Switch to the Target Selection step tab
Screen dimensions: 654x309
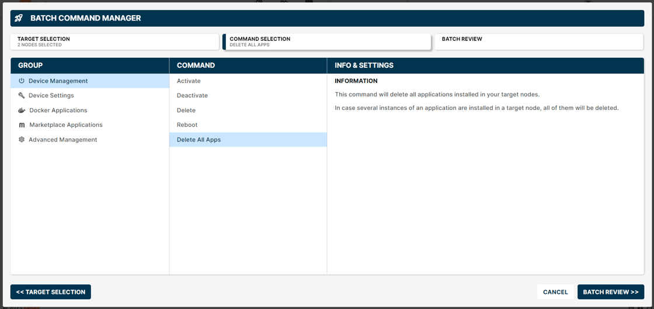[x=114, y=41]
